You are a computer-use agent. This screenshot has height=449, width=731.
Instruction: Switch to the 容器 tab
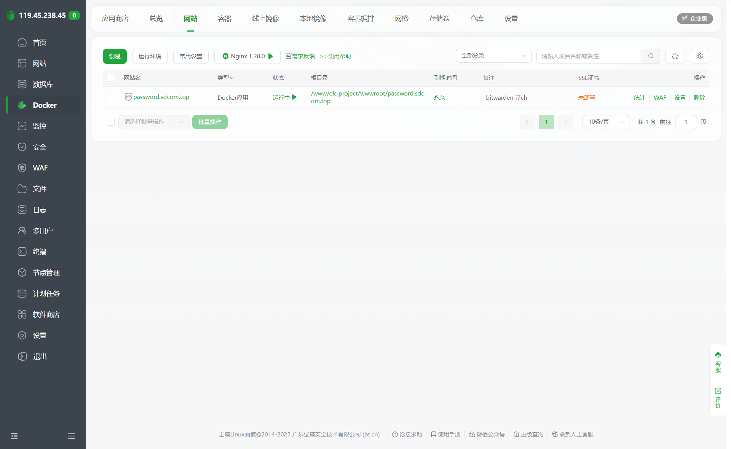point(225,19)
